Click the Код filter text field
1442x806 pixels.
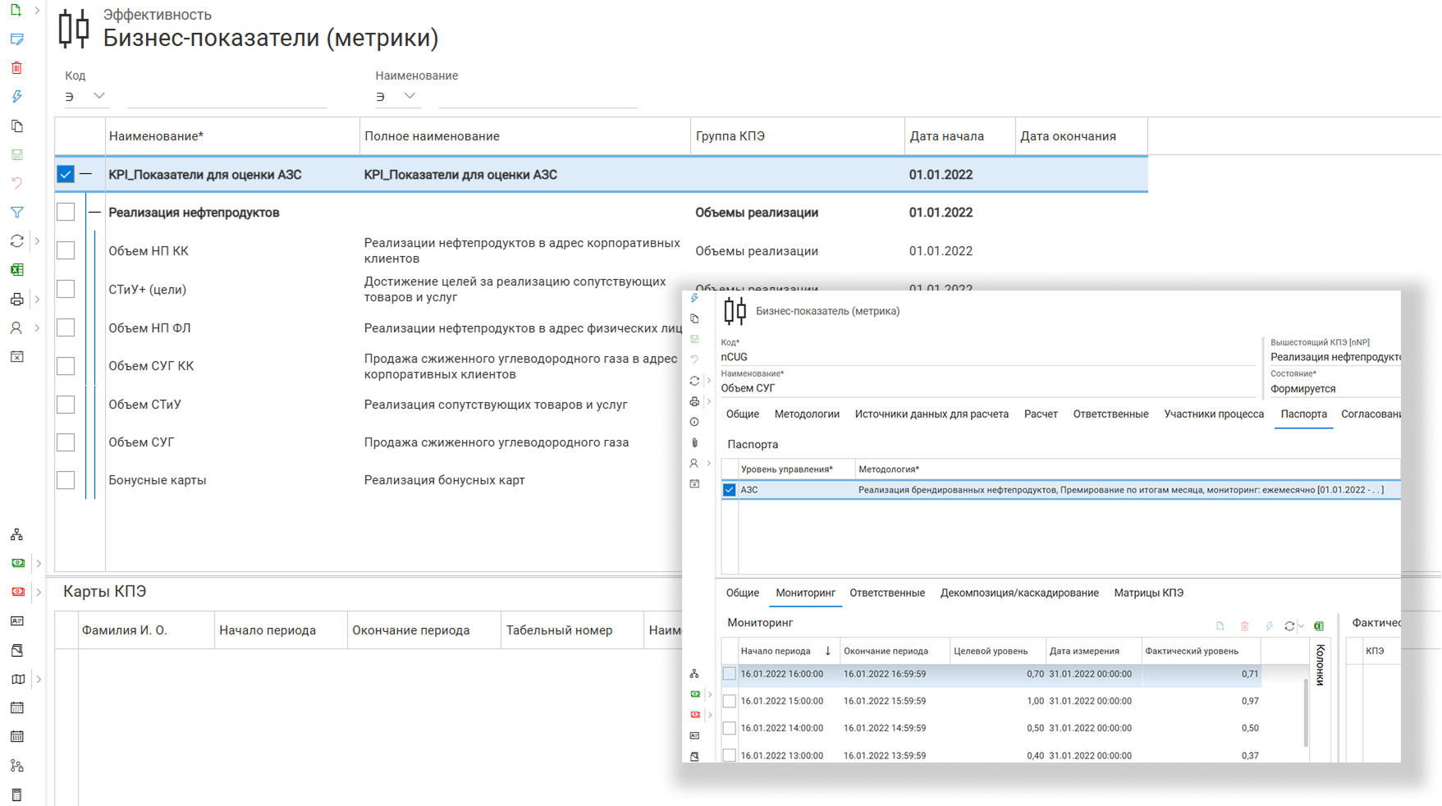(x=227, y=97)
